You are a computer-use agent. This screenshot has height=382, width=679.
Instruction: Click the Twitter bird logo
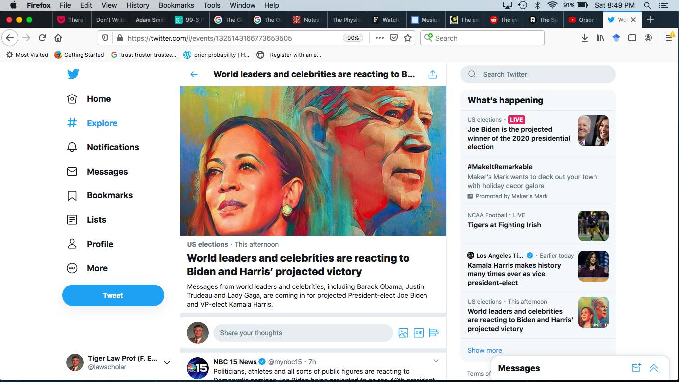point(73,74)
